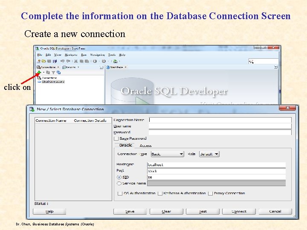Open the Navigate menu
This screenshot has height=230, width=307.
click(x=71, y=55)
